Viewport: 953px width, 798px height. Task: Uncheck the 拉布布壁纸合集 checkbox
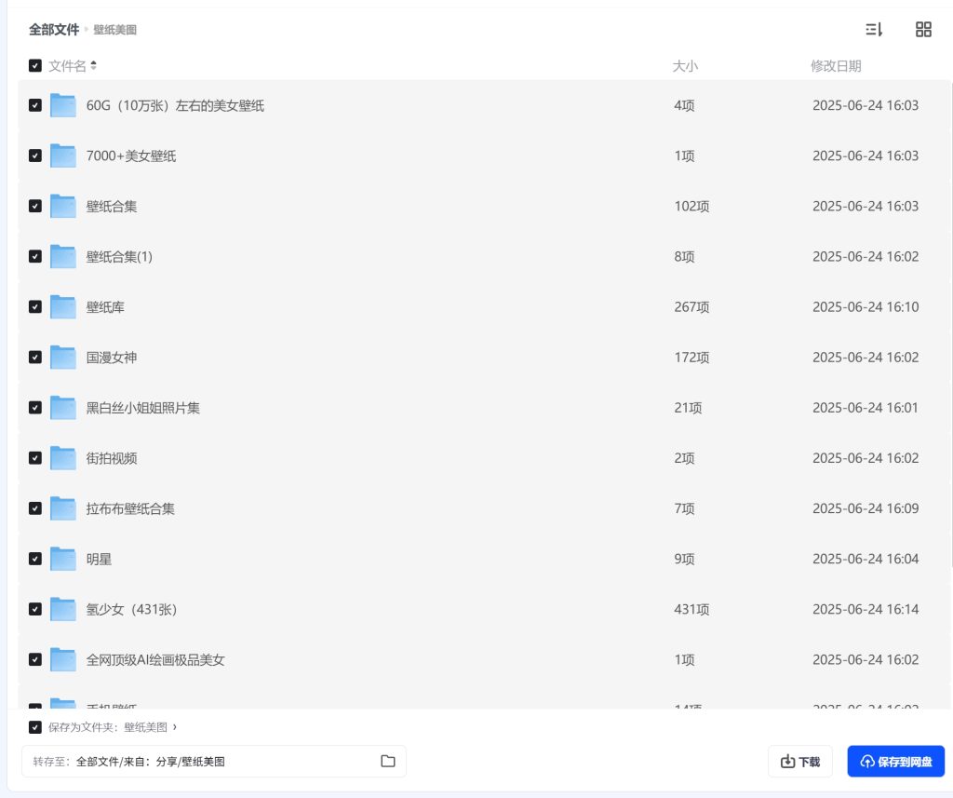coord(35,508)
